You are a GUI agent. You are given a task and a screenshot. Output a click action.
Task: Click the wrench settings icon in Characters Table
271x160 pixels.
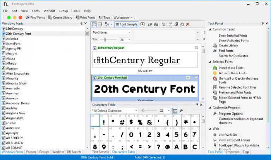(181, 111)
